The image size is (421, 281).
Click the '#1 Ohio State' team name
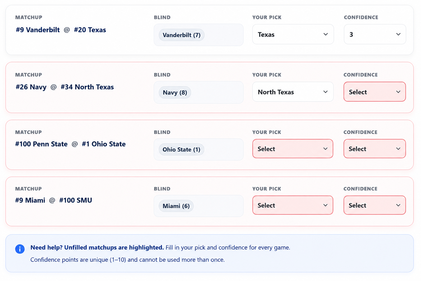[x=104, y=144]
